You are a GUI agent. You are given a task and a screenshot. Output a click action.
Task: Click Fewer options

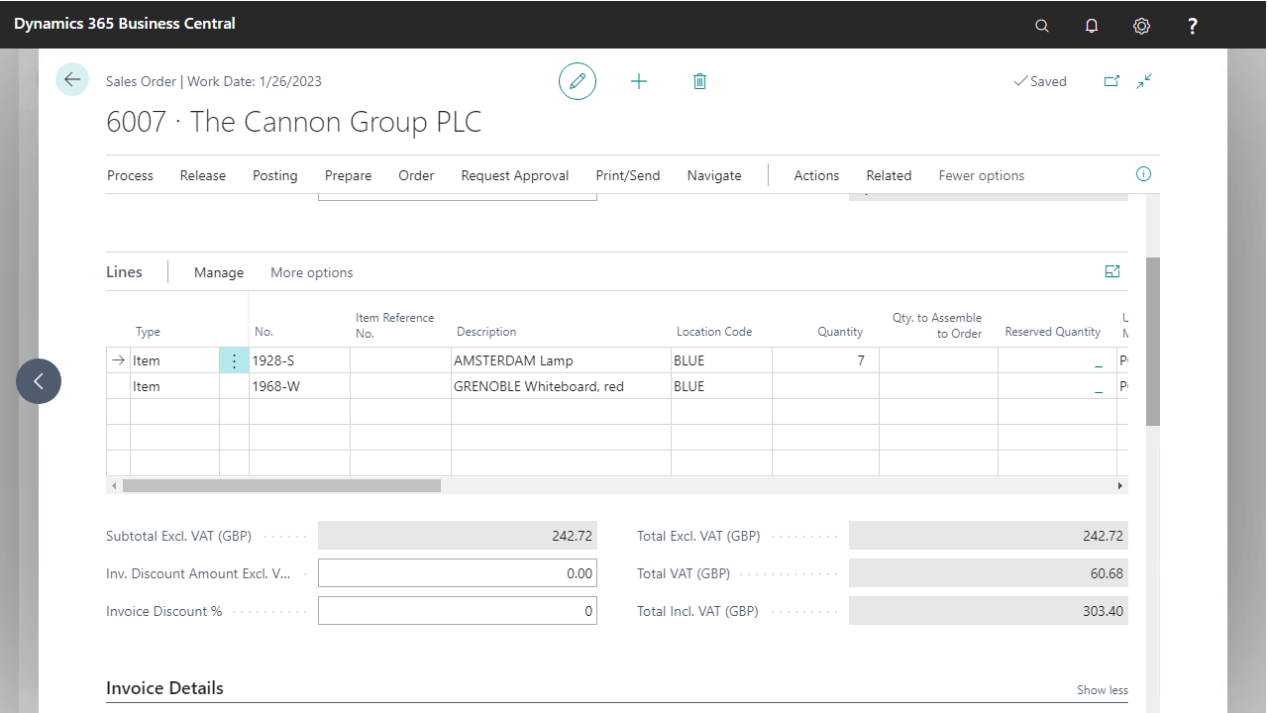tap(982, 175)
